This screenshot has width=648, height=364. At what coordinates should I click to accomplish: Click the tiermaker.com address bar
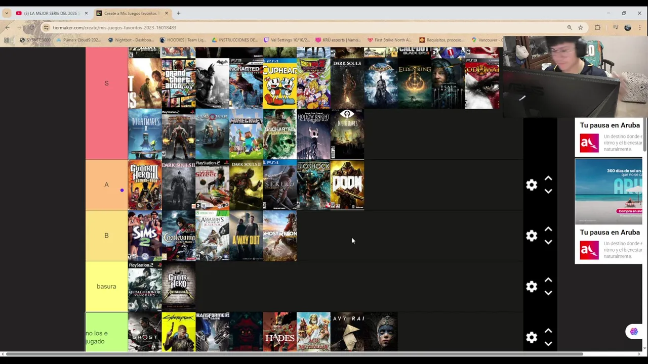tap(304, 27)
